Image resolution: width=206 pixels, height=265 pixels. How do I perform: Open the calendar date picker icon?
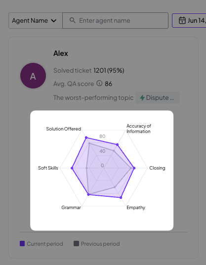tap(182, 20)
